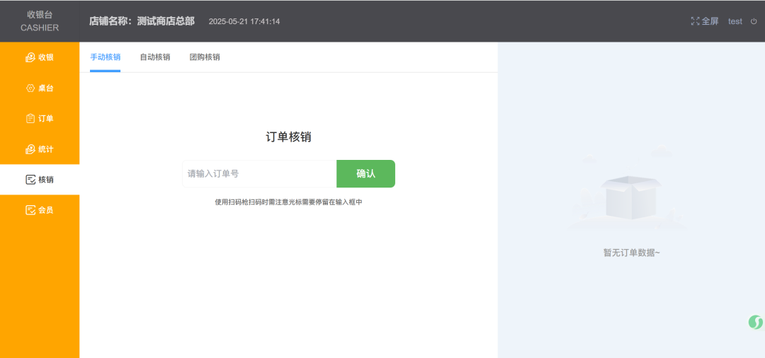Viewport: 765px width, 358px height.
Task: Click the test username
Action: [735, 21]
